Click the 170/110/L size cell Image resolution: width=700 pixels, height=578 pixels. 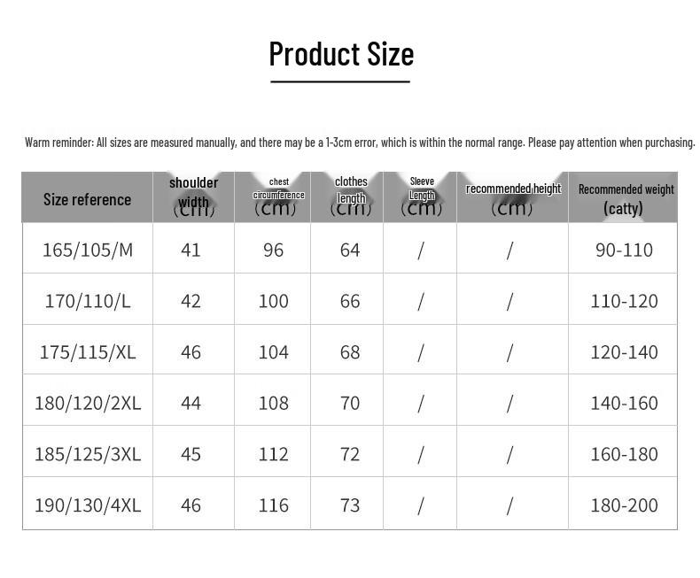(88, 301)
